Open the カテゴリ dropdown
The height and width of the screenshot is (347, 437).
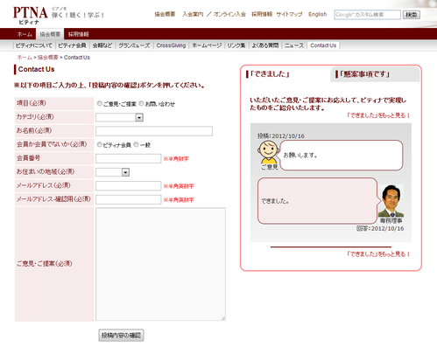(119, 117)
